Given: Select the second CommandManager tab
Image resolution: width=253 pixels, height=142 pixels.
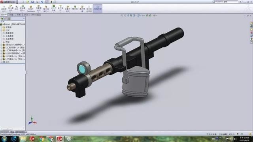Looking at the screenshot, I should 11,15.
